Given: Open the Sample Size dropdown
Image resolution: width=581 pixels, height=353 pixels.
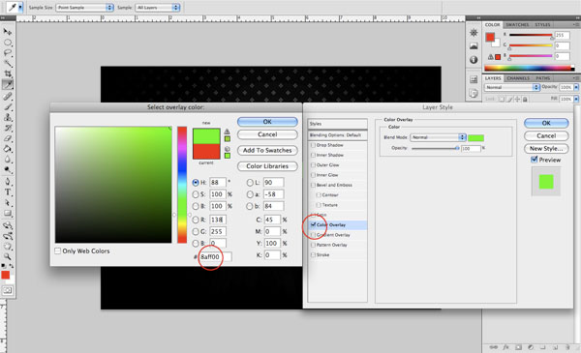Looking at the screenshot, I should click(84, 8).
